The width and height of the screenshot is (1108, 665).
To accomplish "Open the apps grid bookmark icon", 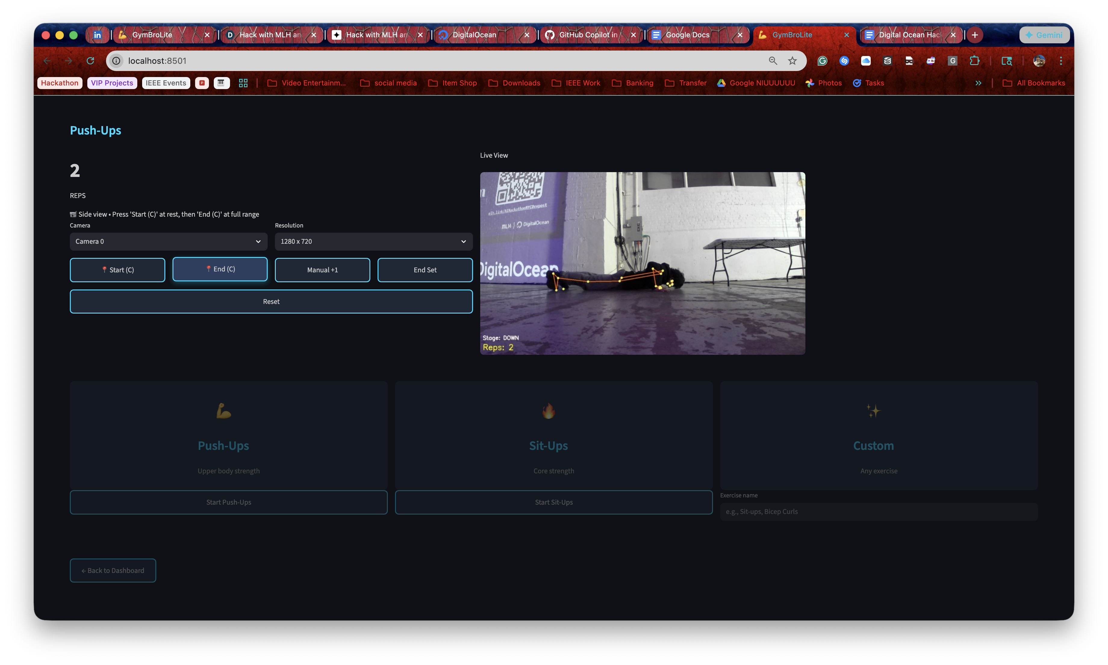I will (243, 83).
